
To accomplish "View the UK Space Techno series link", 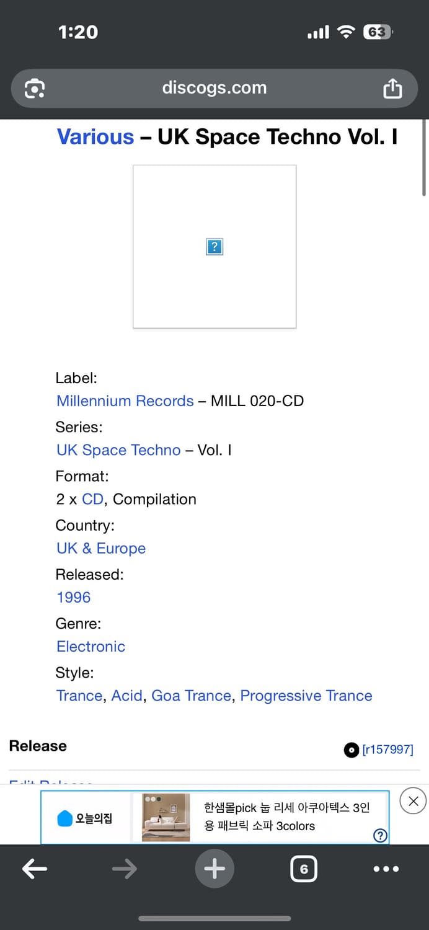I will pos(118,449).
